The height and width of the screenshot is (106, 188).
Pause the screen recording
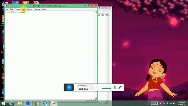point(69,87)
